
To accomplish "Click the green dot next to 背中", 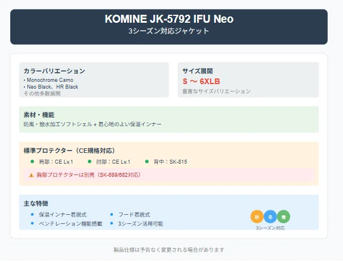I will tap(147, 161).
